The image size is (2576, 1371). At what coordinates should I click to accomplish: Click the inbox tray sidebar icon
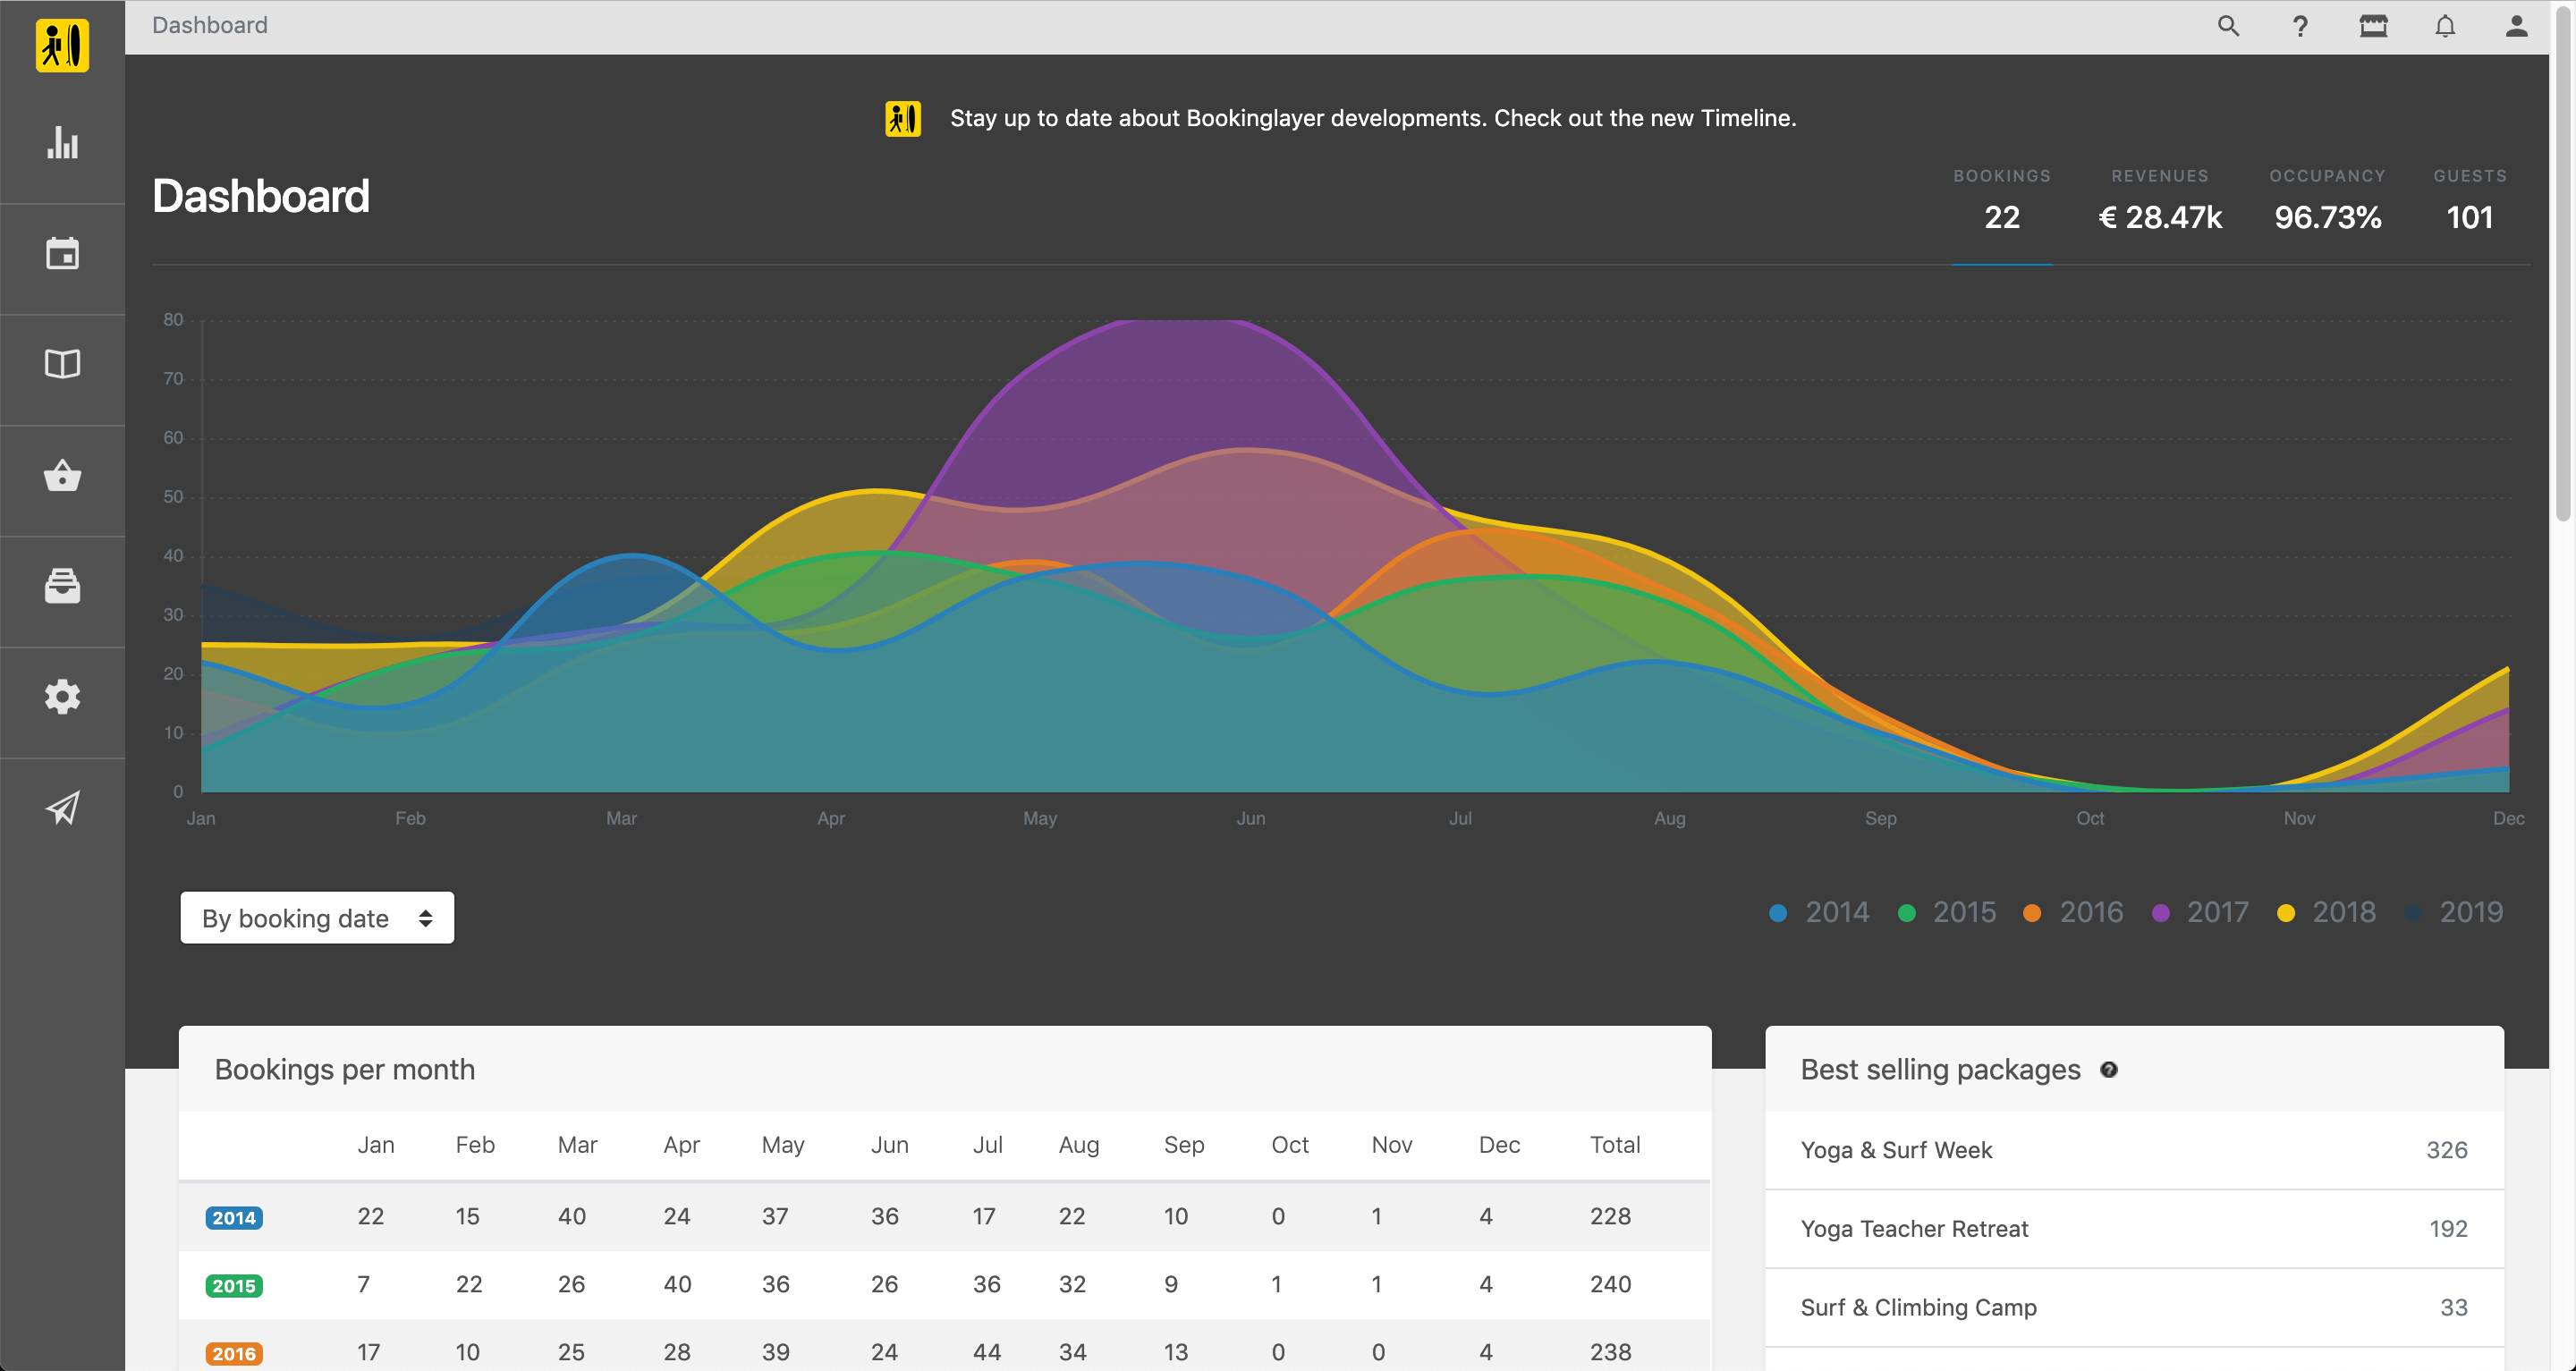[x=62, y=586]
